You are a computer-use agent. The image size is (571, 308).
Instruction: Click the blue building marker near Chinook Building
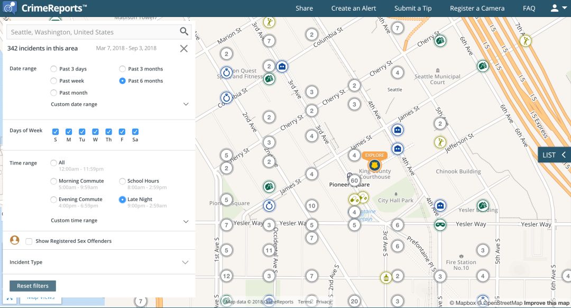440,205
